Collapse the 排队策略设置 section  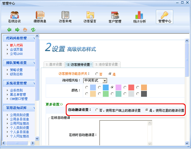[34, 63]
